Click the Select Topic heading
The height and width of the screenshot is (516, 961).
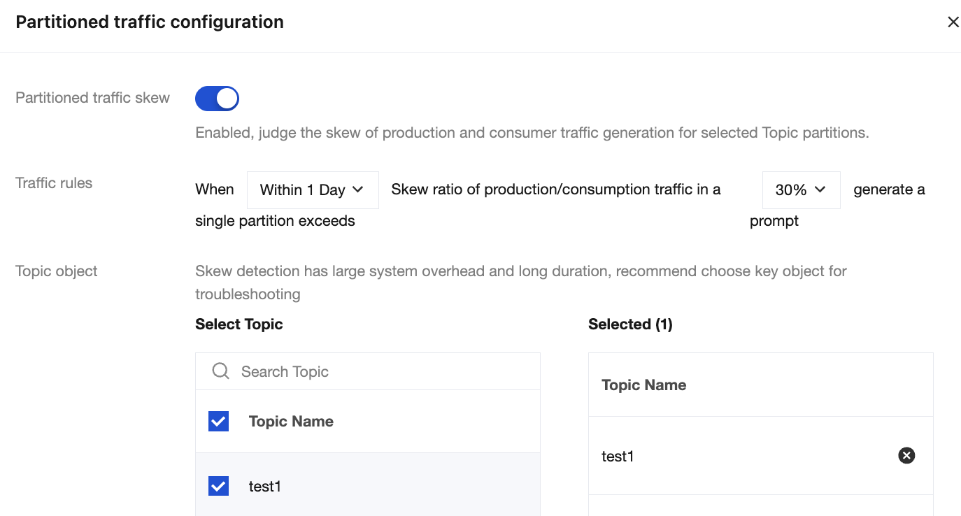(239, 324)
